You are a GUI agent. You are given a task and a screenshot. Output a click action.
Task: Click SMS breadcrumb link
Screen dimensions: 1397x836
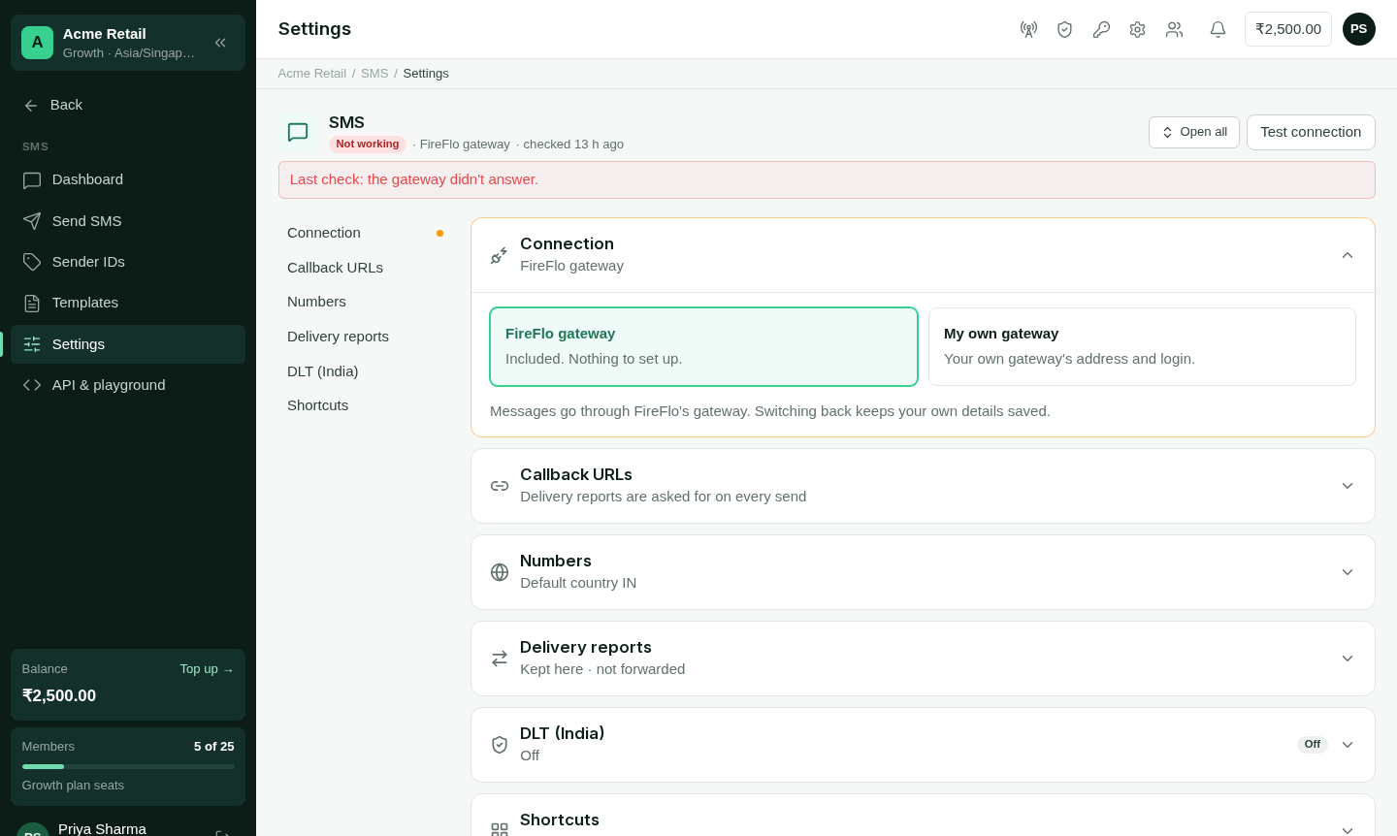[x=374, y=74]
